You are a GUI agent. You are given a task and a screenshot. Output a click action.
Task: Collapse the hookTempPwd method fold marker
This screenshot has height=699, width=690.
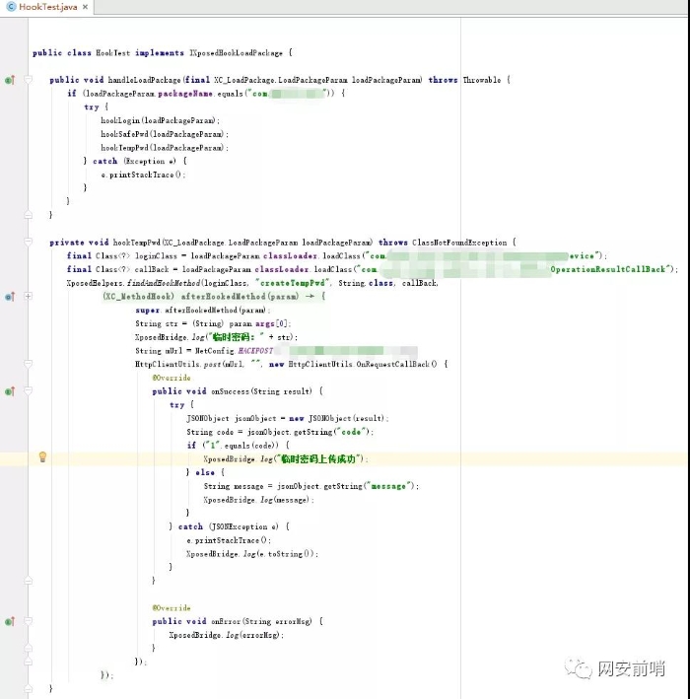coord(28,243)
